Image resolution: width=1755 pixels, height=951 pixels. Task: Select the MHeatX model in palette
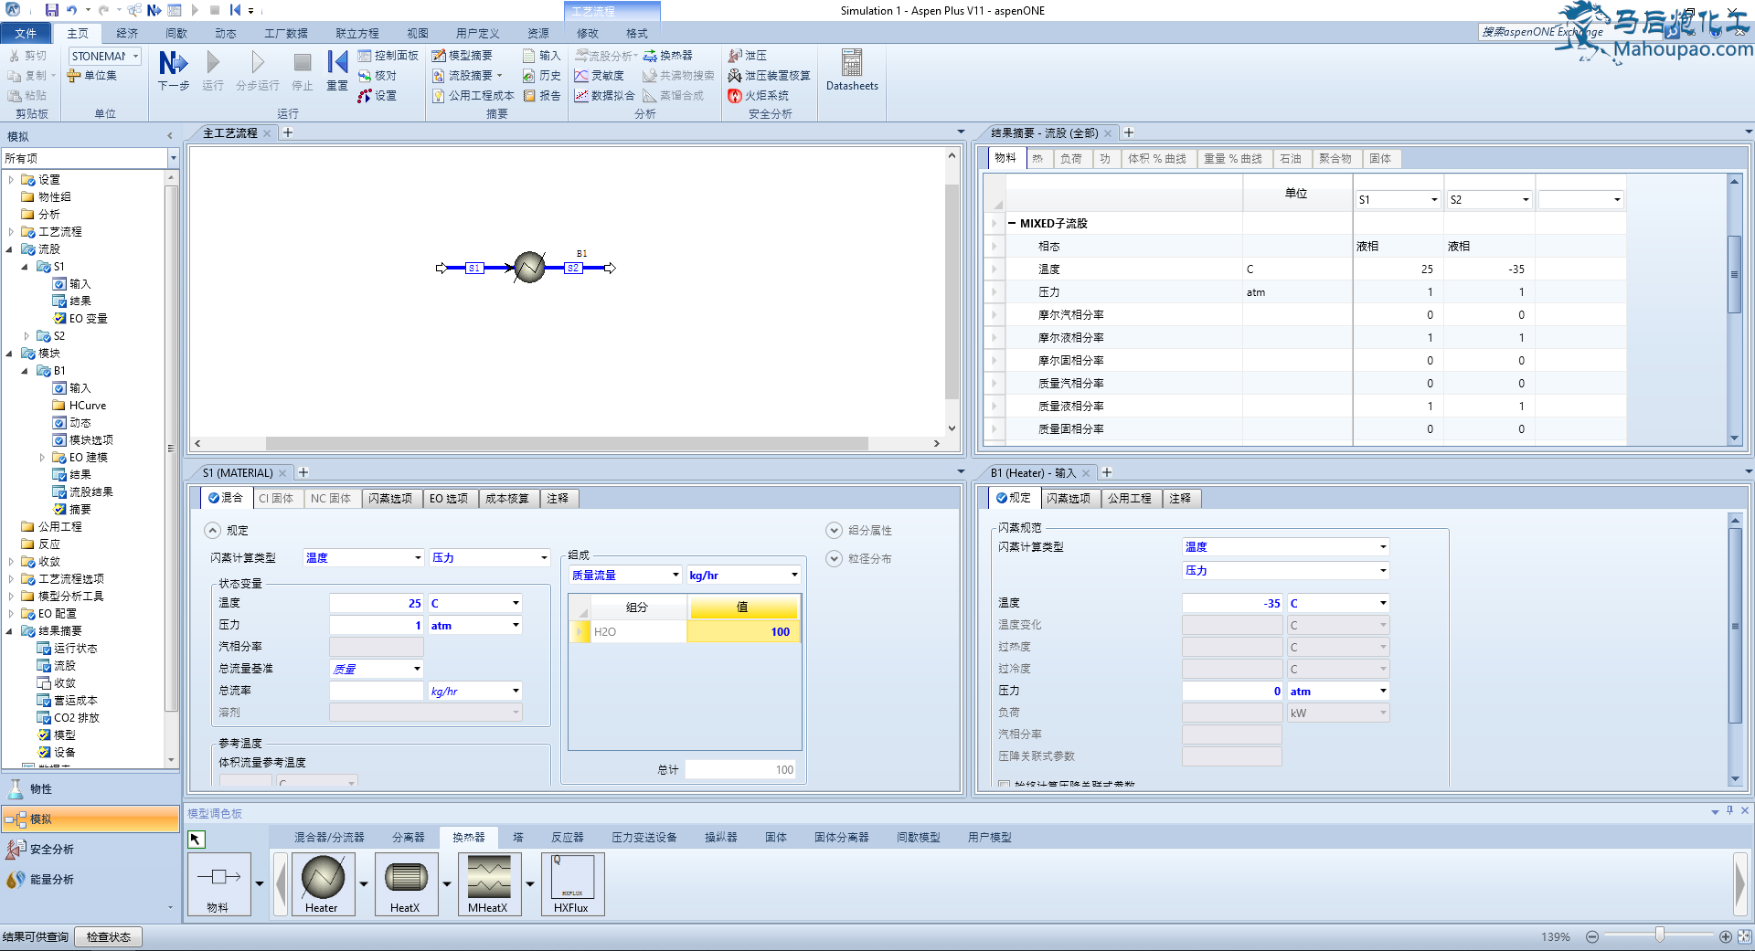coord(489,883)
